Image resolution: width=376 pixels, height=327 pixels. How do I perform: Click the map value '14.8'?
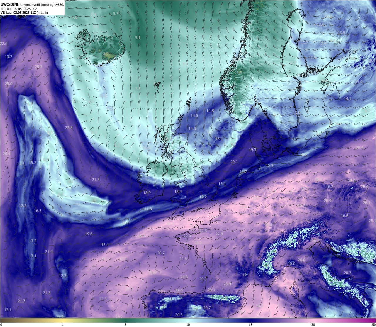[x=210, y=111]
